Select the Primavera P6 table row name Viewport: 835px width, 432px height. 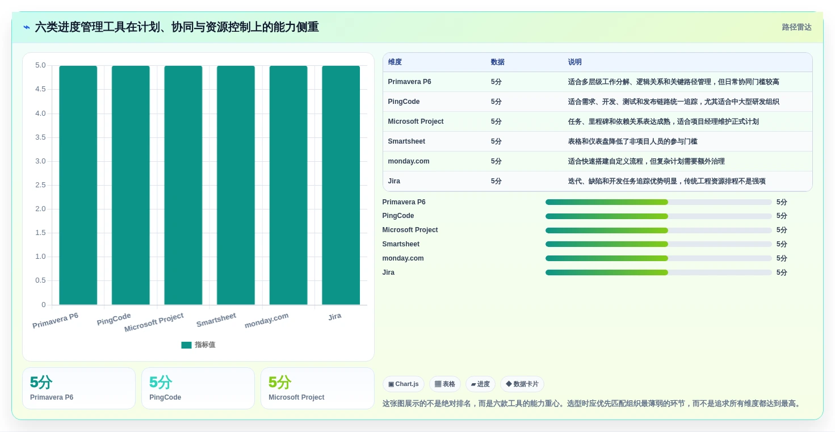pyautogui.click(x=409, y=82)
